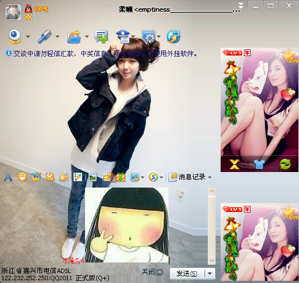Click the gold star LV1 badge on the upper QQ show

click(x=290, y=56)
